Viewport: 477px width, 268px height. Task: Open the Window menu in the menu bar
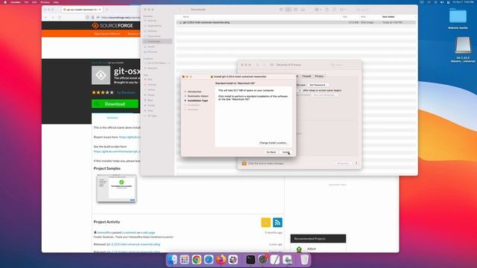coord(45,2)
